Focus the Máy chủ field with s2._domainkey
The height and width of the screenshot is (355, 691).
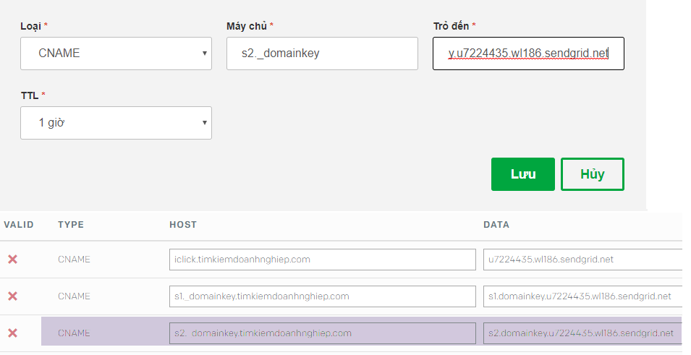[322, 54]
